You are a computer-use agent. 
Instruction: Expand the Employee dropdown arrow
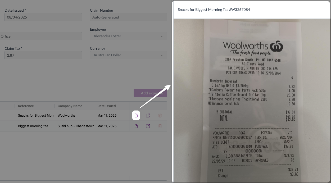[162, 36]
